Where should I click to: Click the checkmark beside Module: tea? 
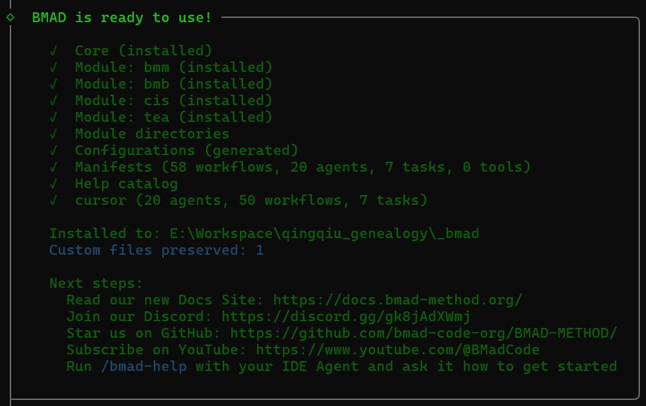click(54, 117)
